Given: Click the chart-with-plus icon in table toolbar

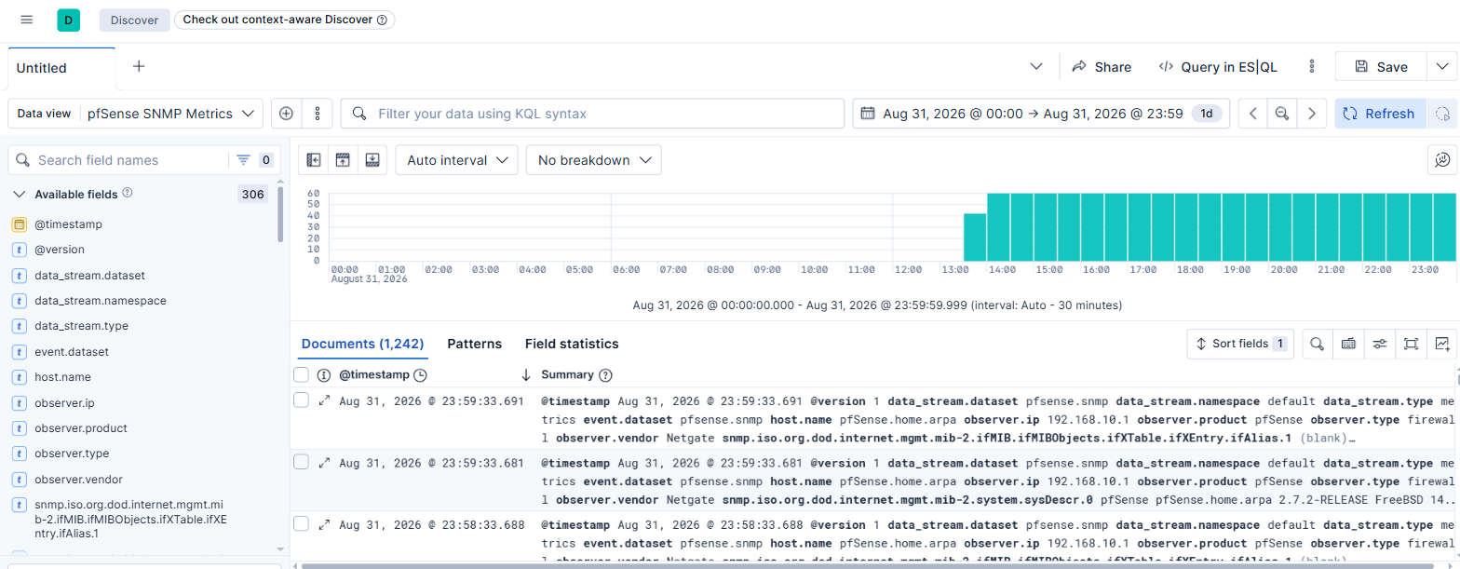Looking at the screenshot, I should click(1442, 344).
